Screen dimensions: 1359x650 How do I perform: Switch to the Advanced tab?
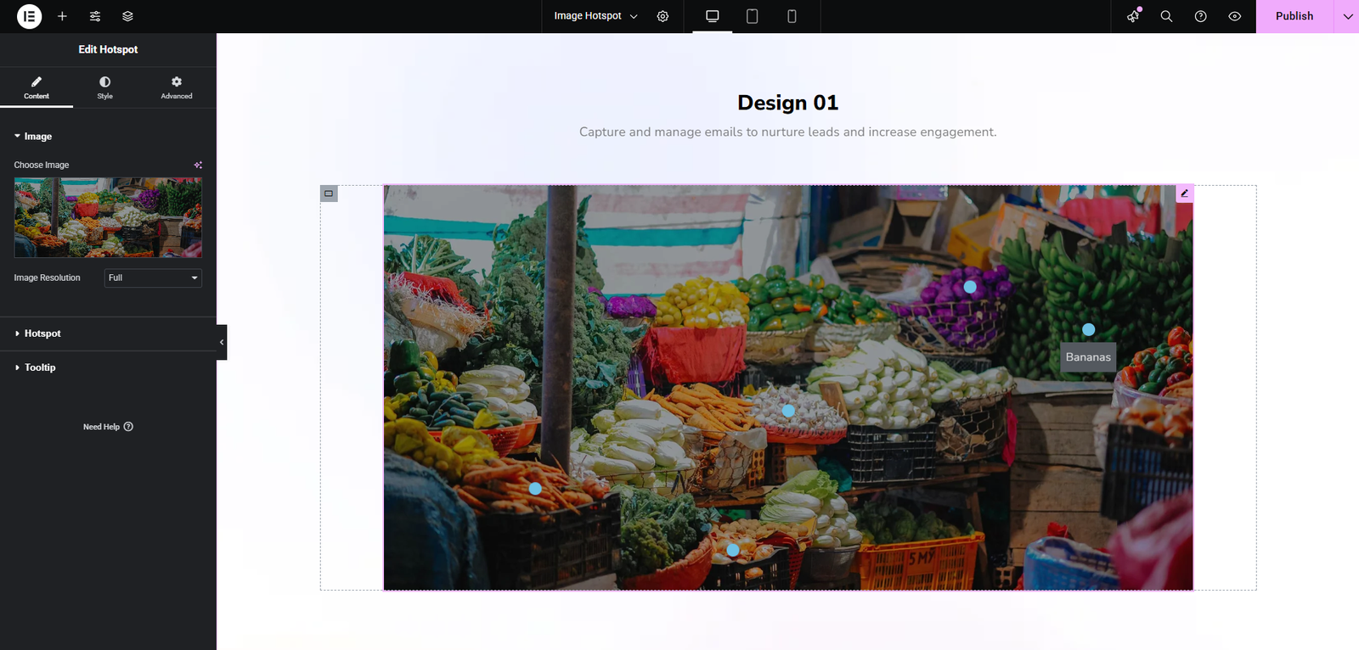(x=177, y=87)
